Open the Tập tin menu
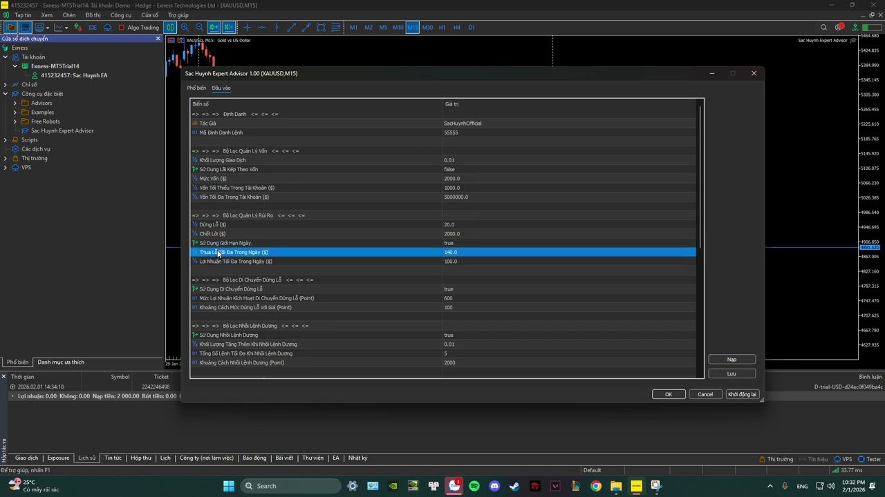 pyautogui.click(x=23, y=15)
